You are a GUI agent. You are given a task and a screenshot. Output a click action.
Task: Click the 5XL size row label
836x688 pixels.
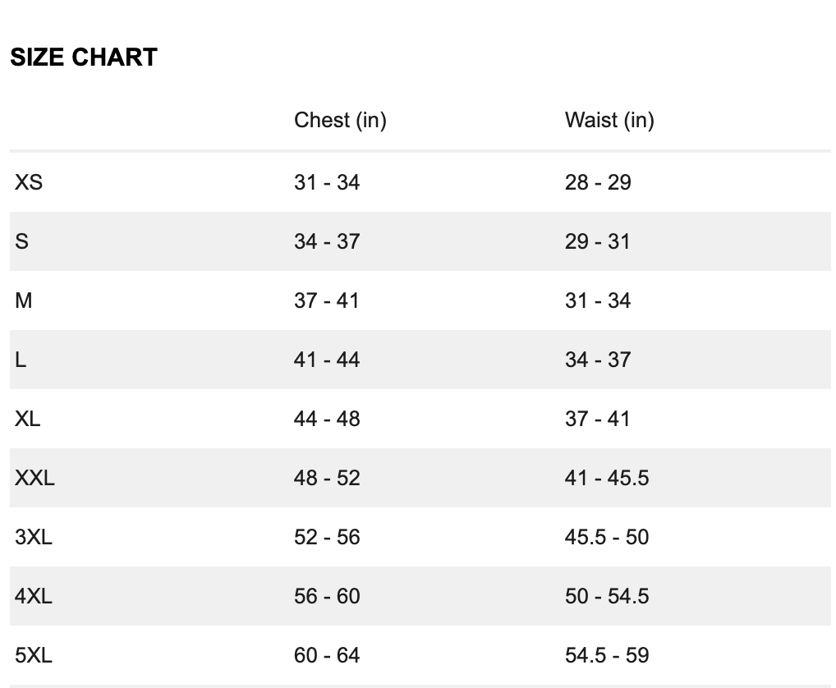pos(34,655)
